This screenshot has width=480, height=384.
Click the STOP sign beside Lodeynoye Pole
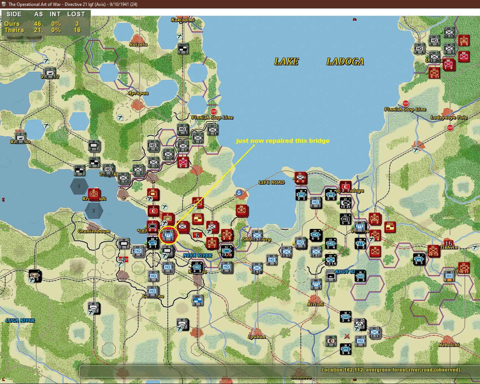coord(450,128)
